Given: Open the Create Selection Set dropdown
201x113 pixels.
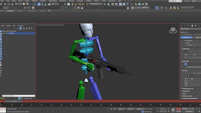Looking at the screenshot, I should pyautogui.click(x=96, y=4).
